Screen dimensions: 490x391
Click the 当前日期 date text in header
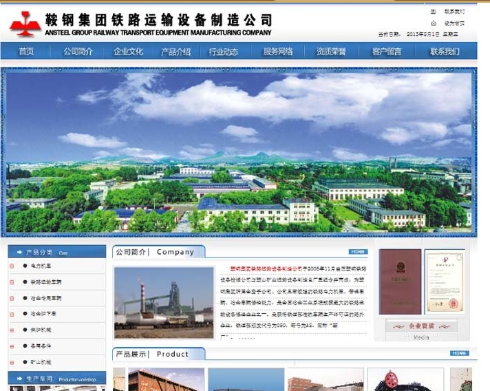pos(418,34)
